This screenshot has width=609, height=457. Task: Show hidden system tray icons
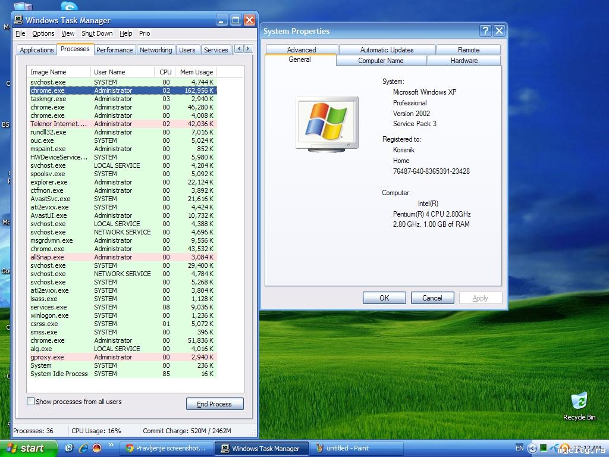point(532,448)
